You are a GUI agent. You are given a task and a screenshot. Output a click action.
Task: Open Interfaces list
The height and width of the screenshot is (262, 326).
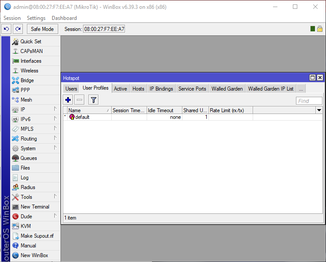[x=35, y=61]
